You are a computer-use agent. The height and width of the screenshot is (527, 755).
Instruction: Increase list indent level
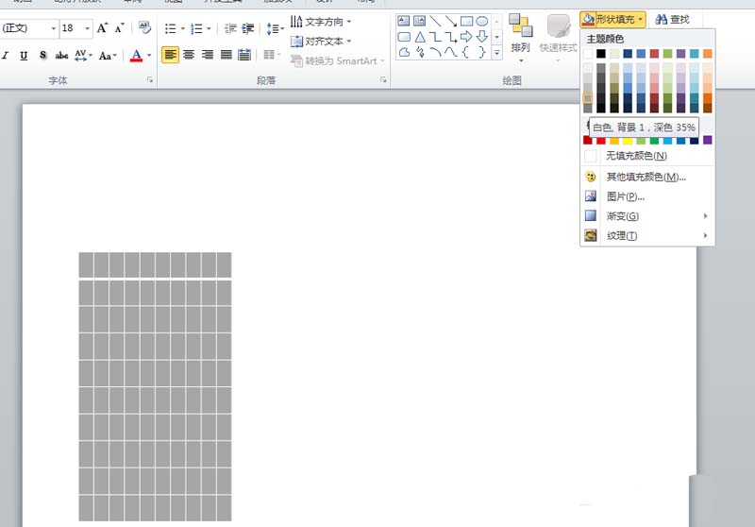click(x=247, y=29)
